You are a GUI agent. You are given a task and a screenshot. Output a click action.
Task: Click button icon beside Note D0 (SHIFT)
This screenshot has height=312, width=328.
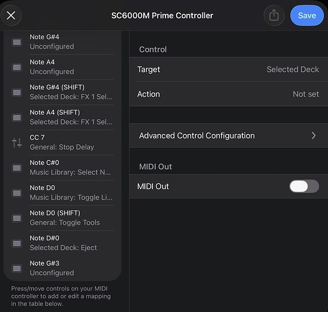pos(17,218)
